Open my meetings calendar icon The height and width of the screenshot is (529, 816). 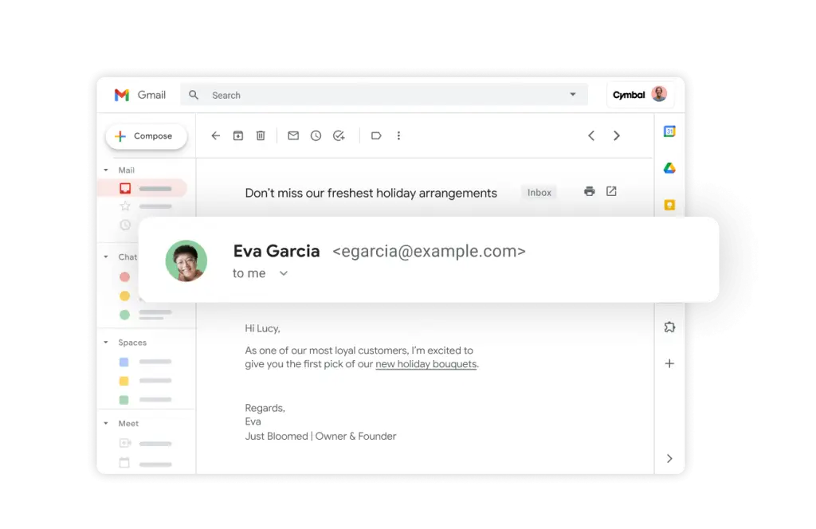124,463
